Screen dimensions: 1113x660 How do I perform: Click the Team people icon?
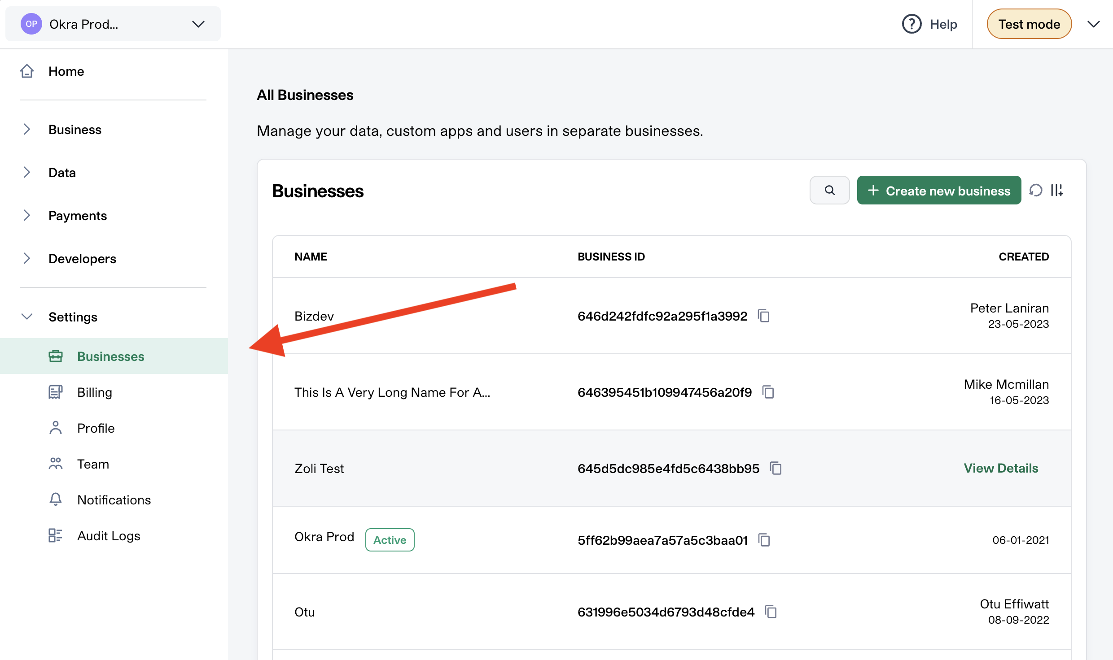pos(56,464)
